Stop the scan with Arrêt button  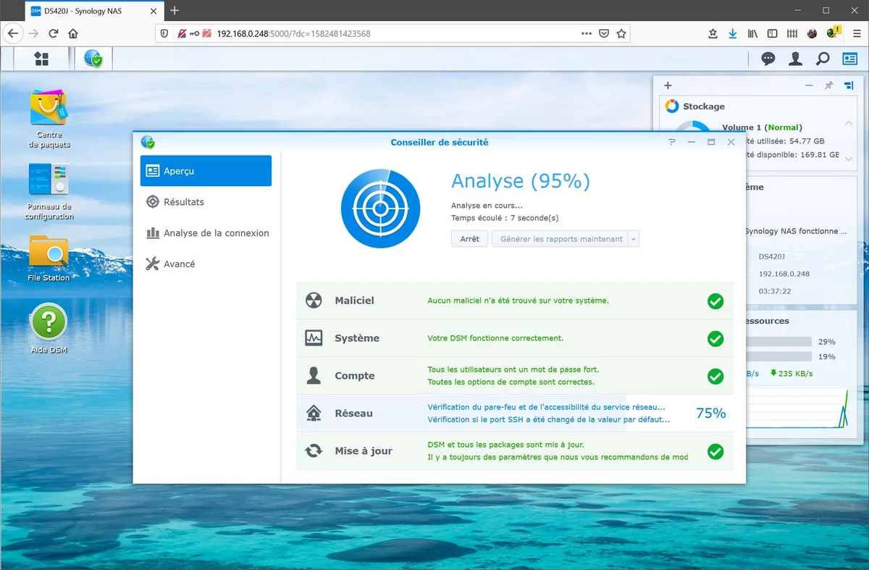469,239
